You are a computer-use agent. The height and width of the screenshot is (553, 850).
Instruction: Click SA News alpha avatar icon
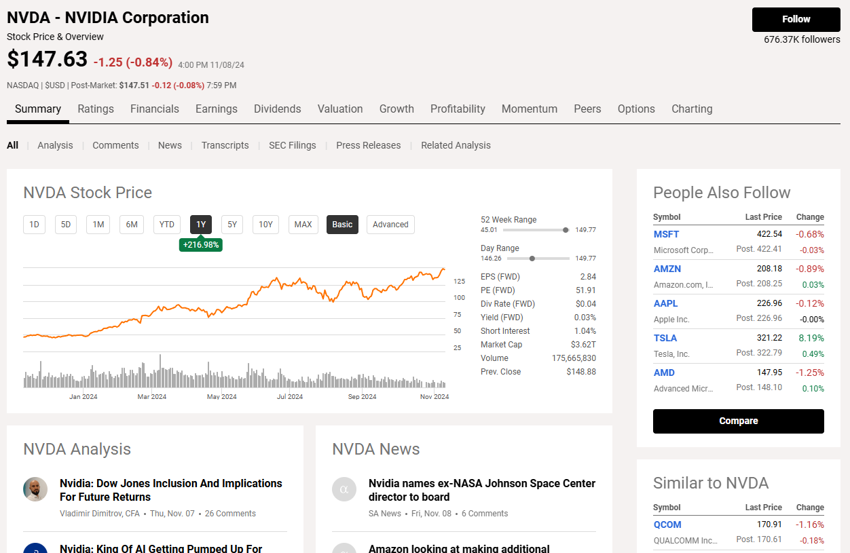pyautogui.click(x=344, y=489)
